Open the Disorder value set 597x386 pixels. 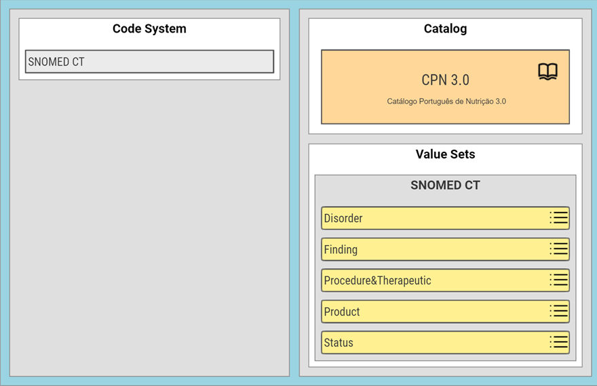tap(445, 218)
